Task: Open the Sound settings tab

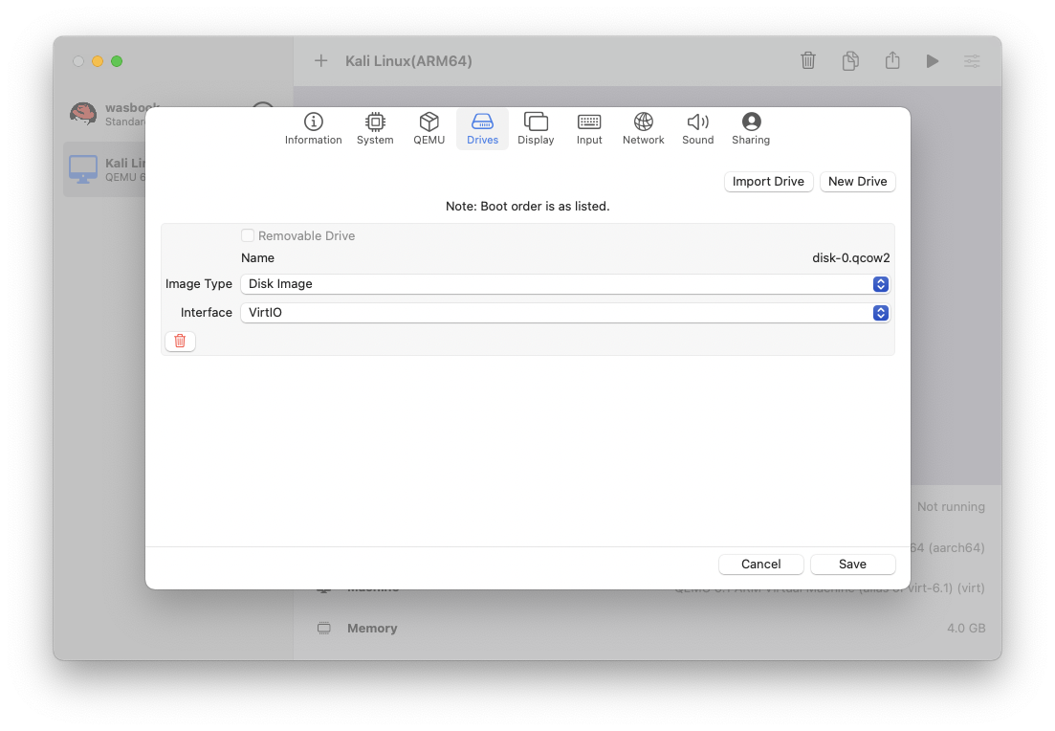Action: (697, 128)
